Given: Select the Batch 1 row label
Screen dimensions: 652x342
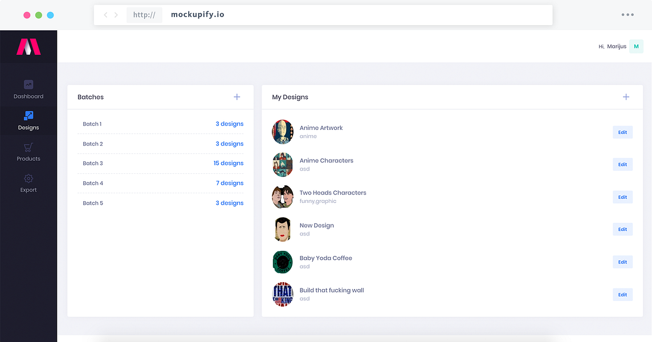Looking at the screenshot, I should point(92,124).
